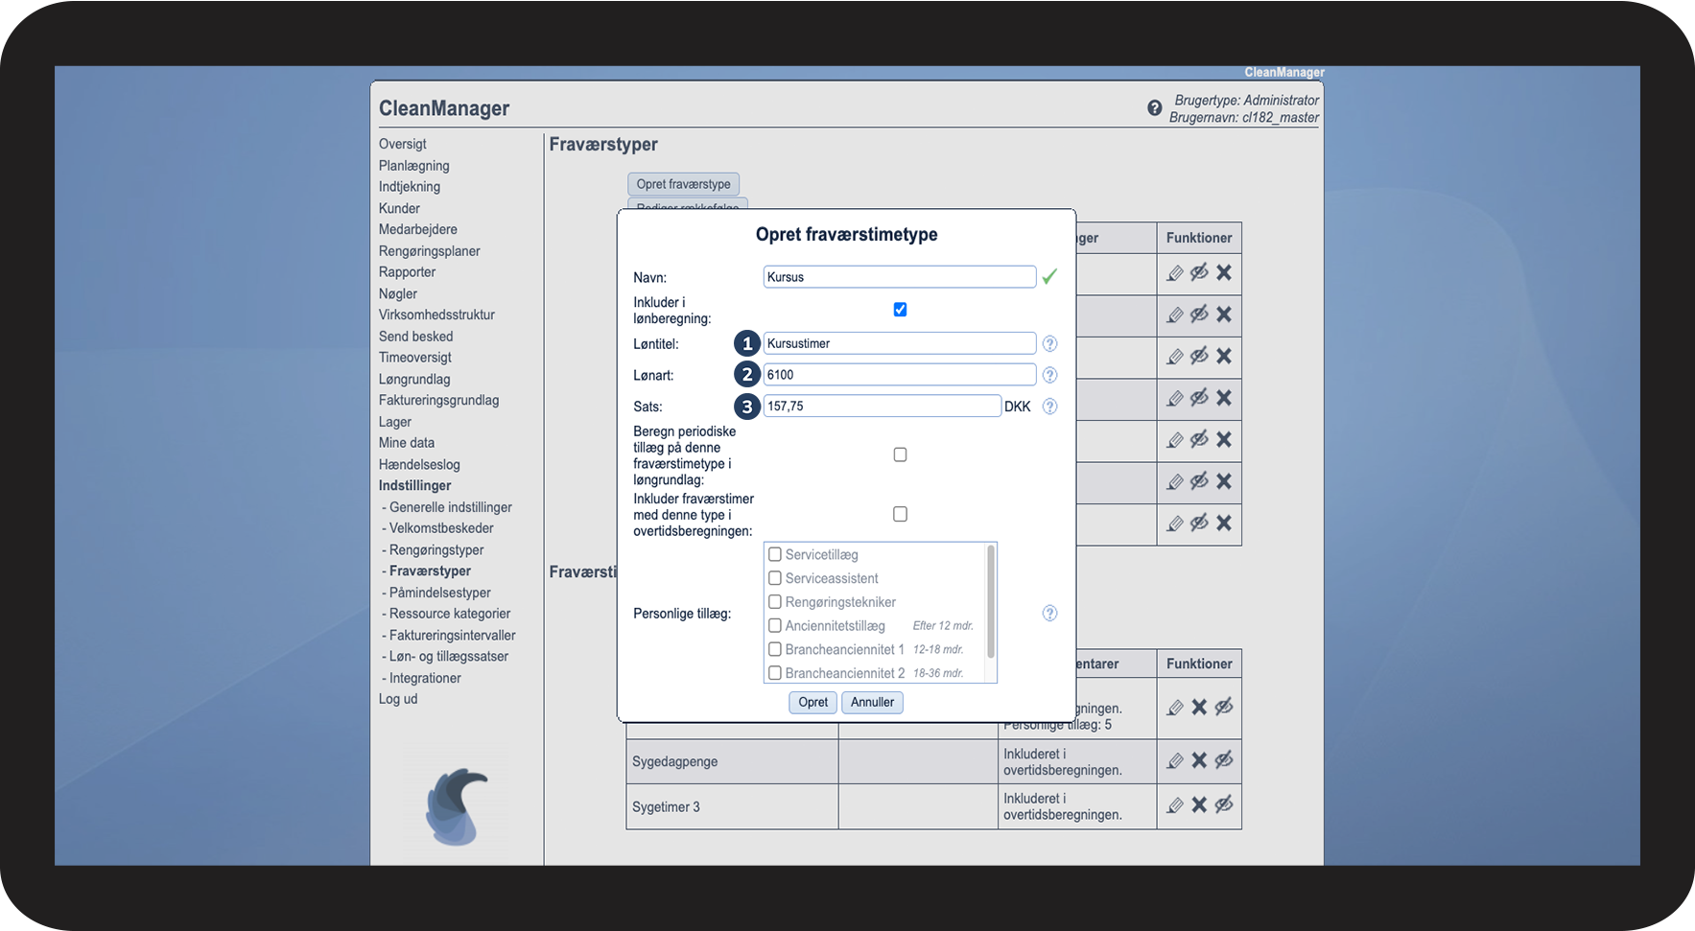Click the Navn field containing Kursus
Screen dimensions: 1695x931
click(x=900, y=277)
